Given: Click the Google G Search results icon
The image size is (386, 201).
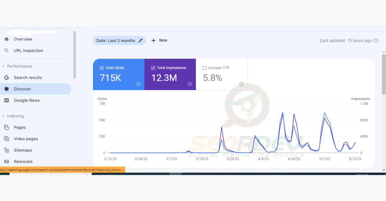Looking at the screenshot, I should pos(6,78).
